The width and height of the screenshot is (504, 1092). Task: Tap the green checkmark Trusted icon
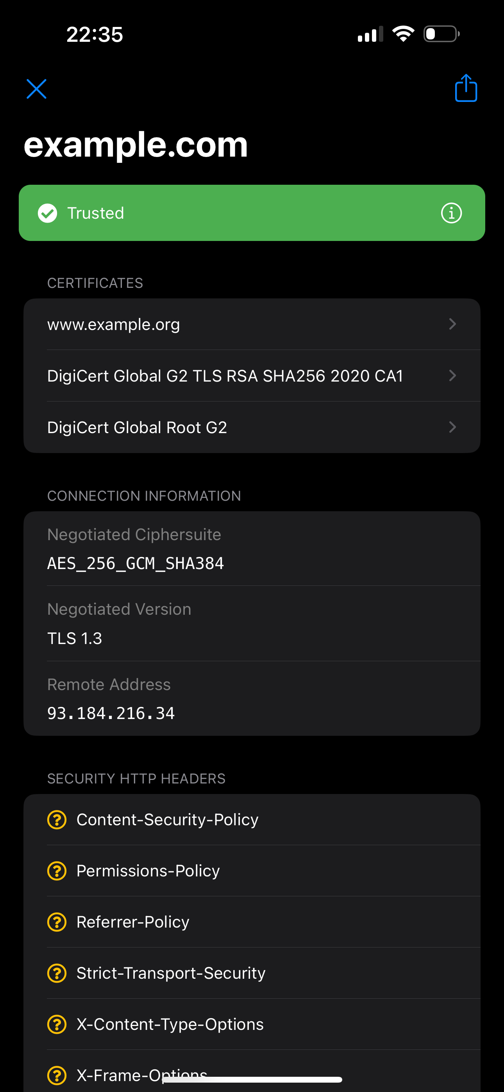48,213
